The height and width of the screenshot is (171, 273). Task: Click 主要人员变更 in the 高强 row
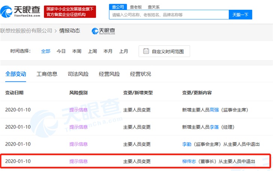point(137,110)
